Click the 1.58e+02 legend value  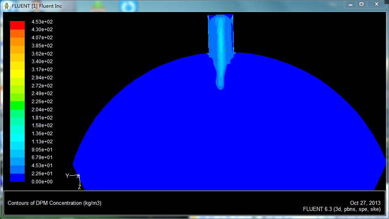click(x=42, y=125)
